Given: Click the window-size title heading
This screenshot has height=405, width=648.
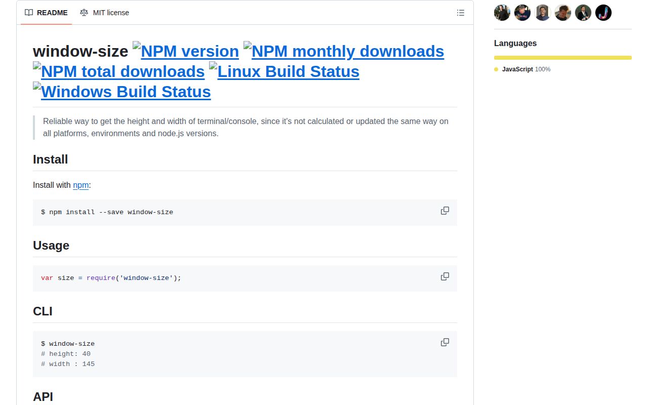Looking at the screenshot, I should click(80, 51).
